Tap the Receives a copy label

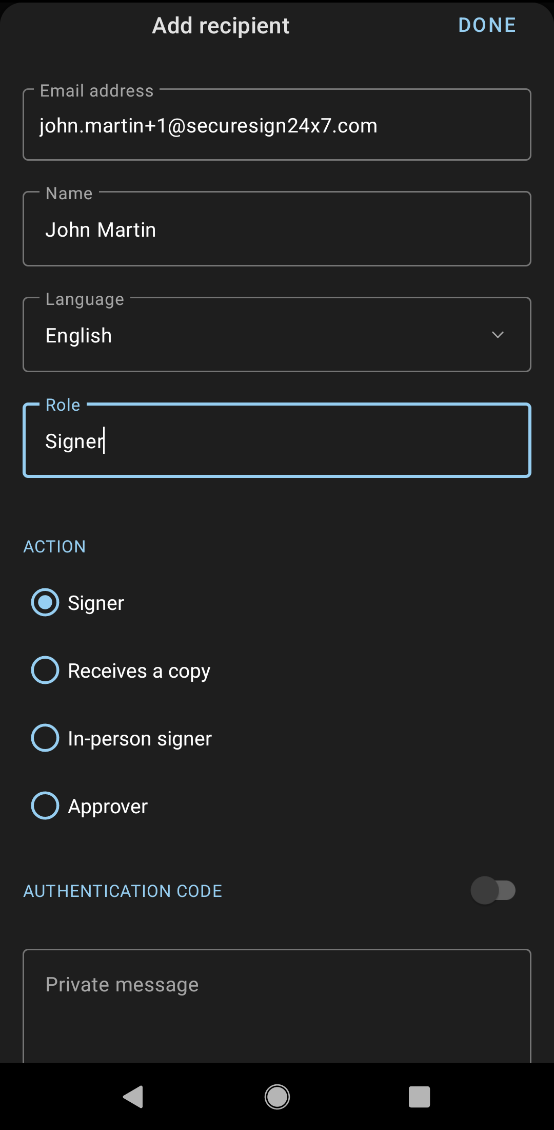pyautogui.click(x=139, y=671)
